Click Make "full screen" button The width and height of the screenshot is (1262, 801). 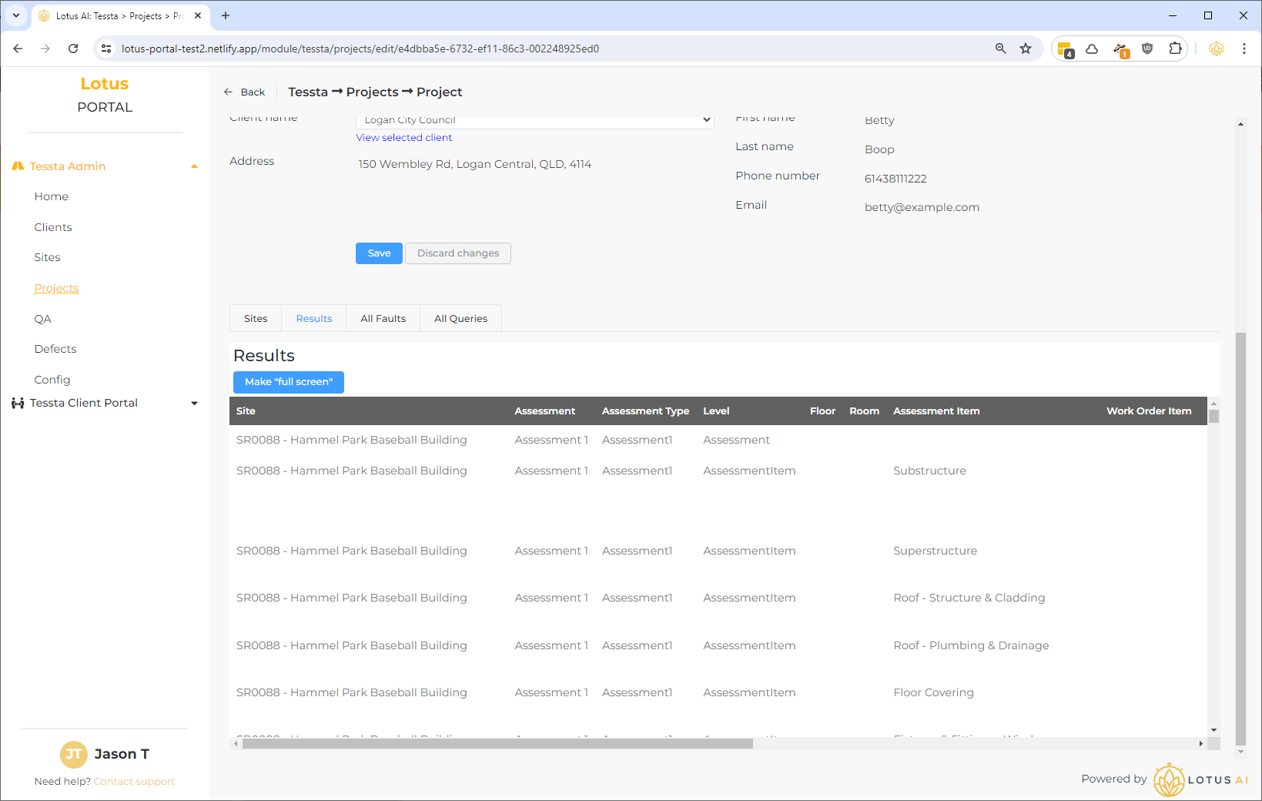click(x=289, y=382)
